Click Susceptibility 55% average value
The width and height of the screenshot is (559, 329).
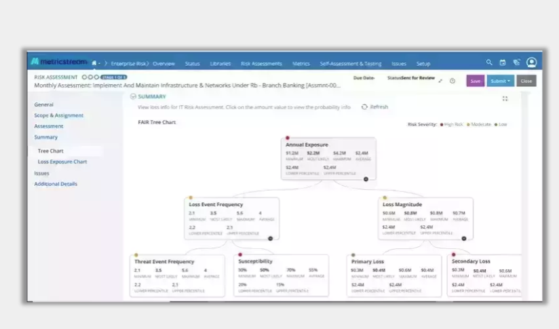(313, 270)
